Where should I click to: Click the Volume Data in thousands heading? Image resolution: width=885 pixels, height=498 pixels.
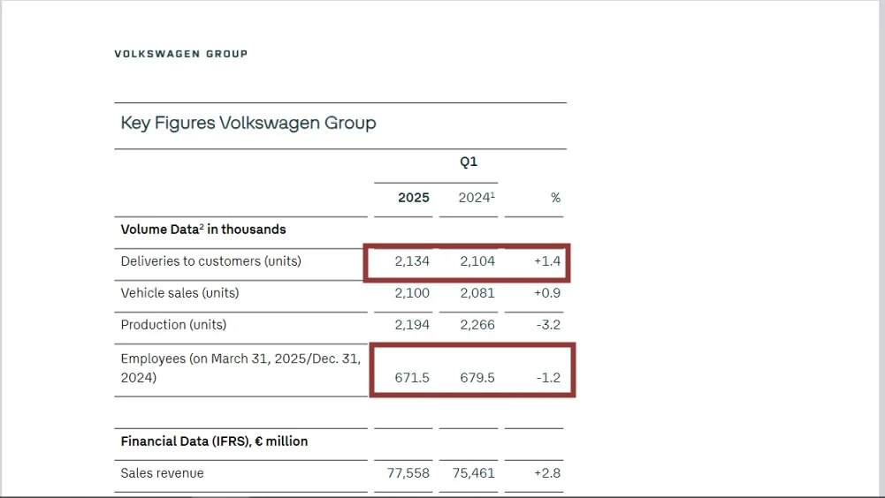[203, 230]
